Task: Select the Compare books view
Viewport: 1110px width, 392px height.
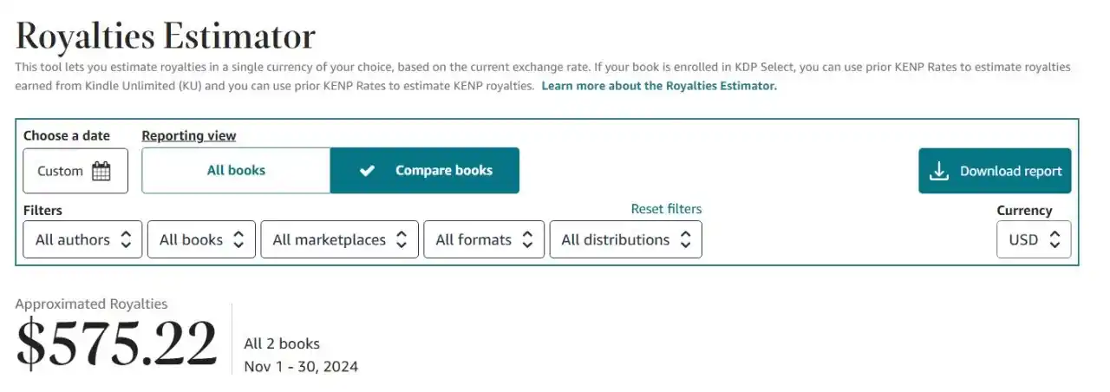Action: tap(425, 170)
